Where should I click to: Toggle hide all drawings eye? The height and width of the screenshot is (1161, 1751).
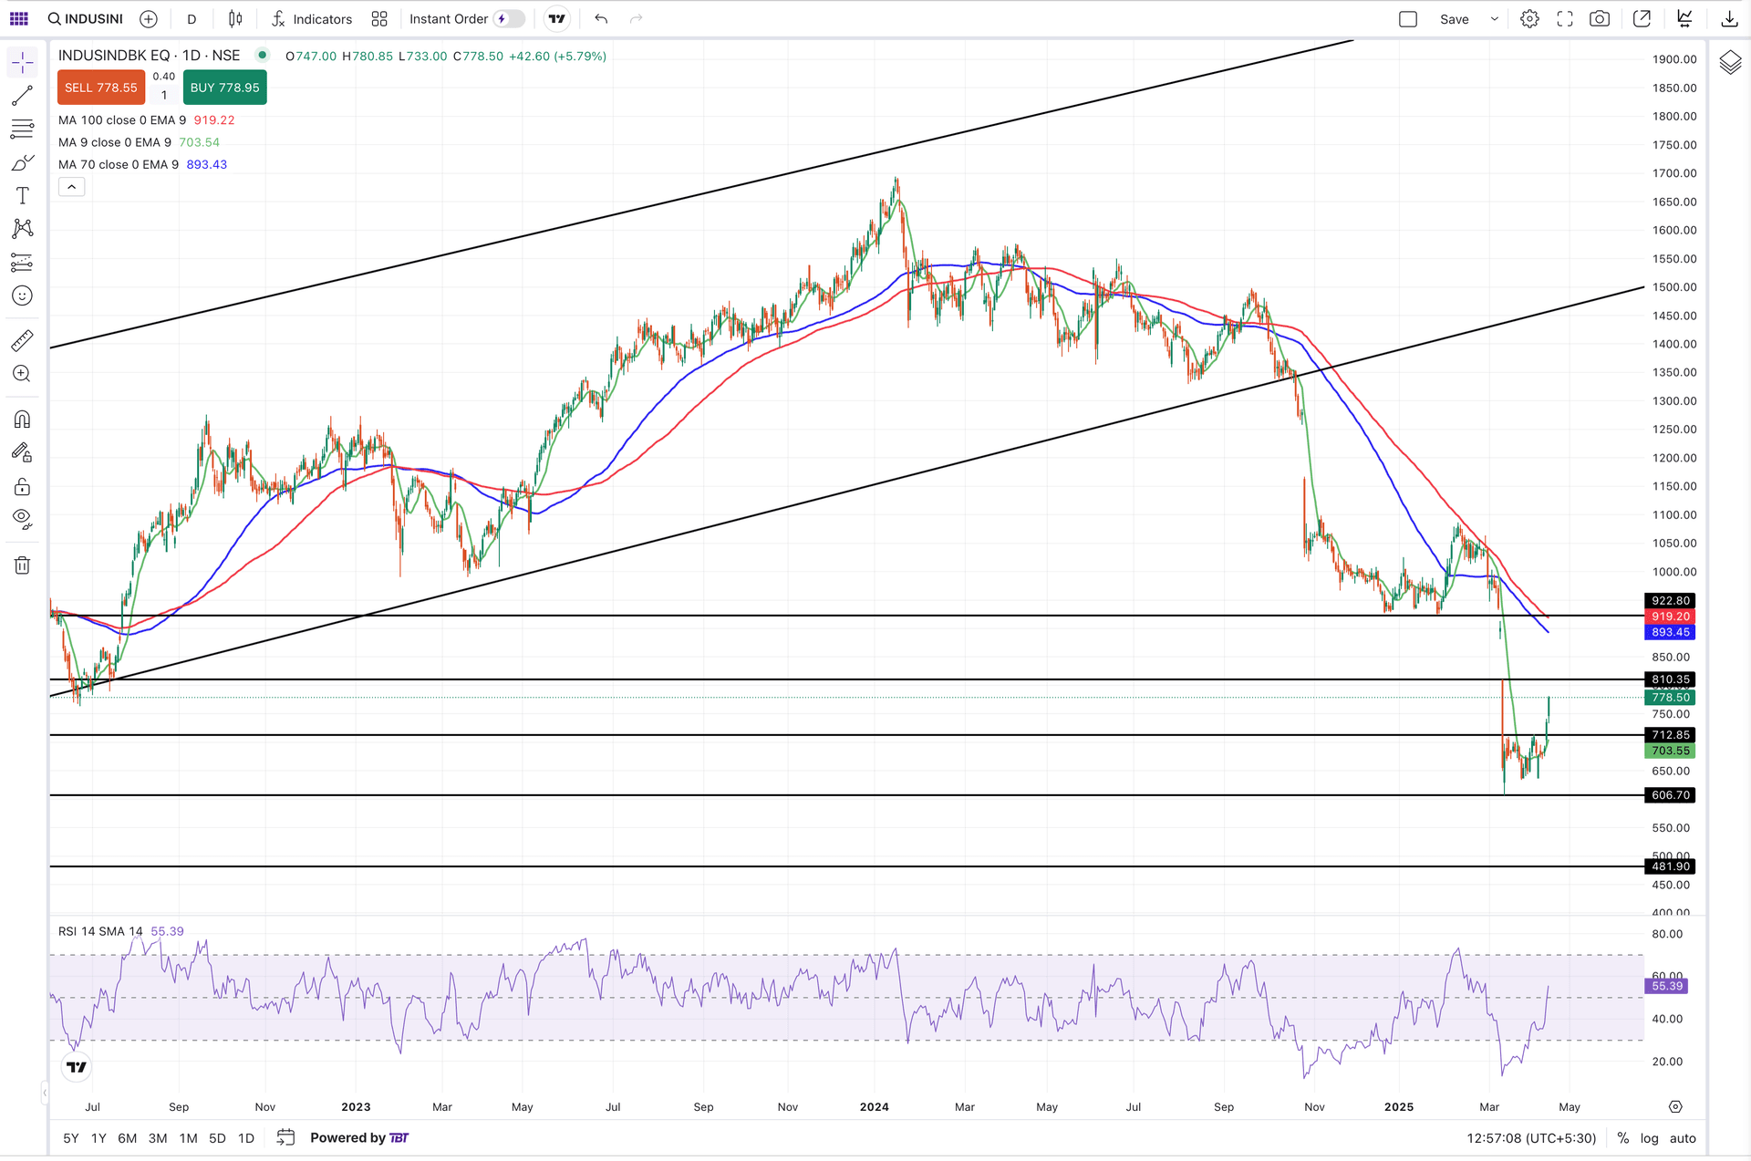pos(22,520)
